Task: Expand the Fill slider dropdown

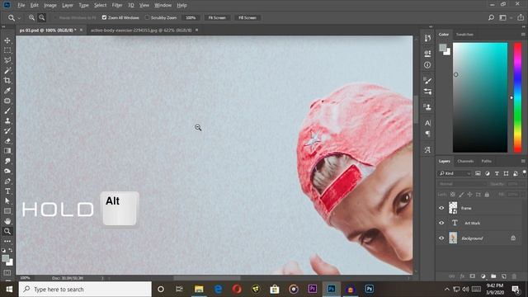Action: [x=524, y=195]
